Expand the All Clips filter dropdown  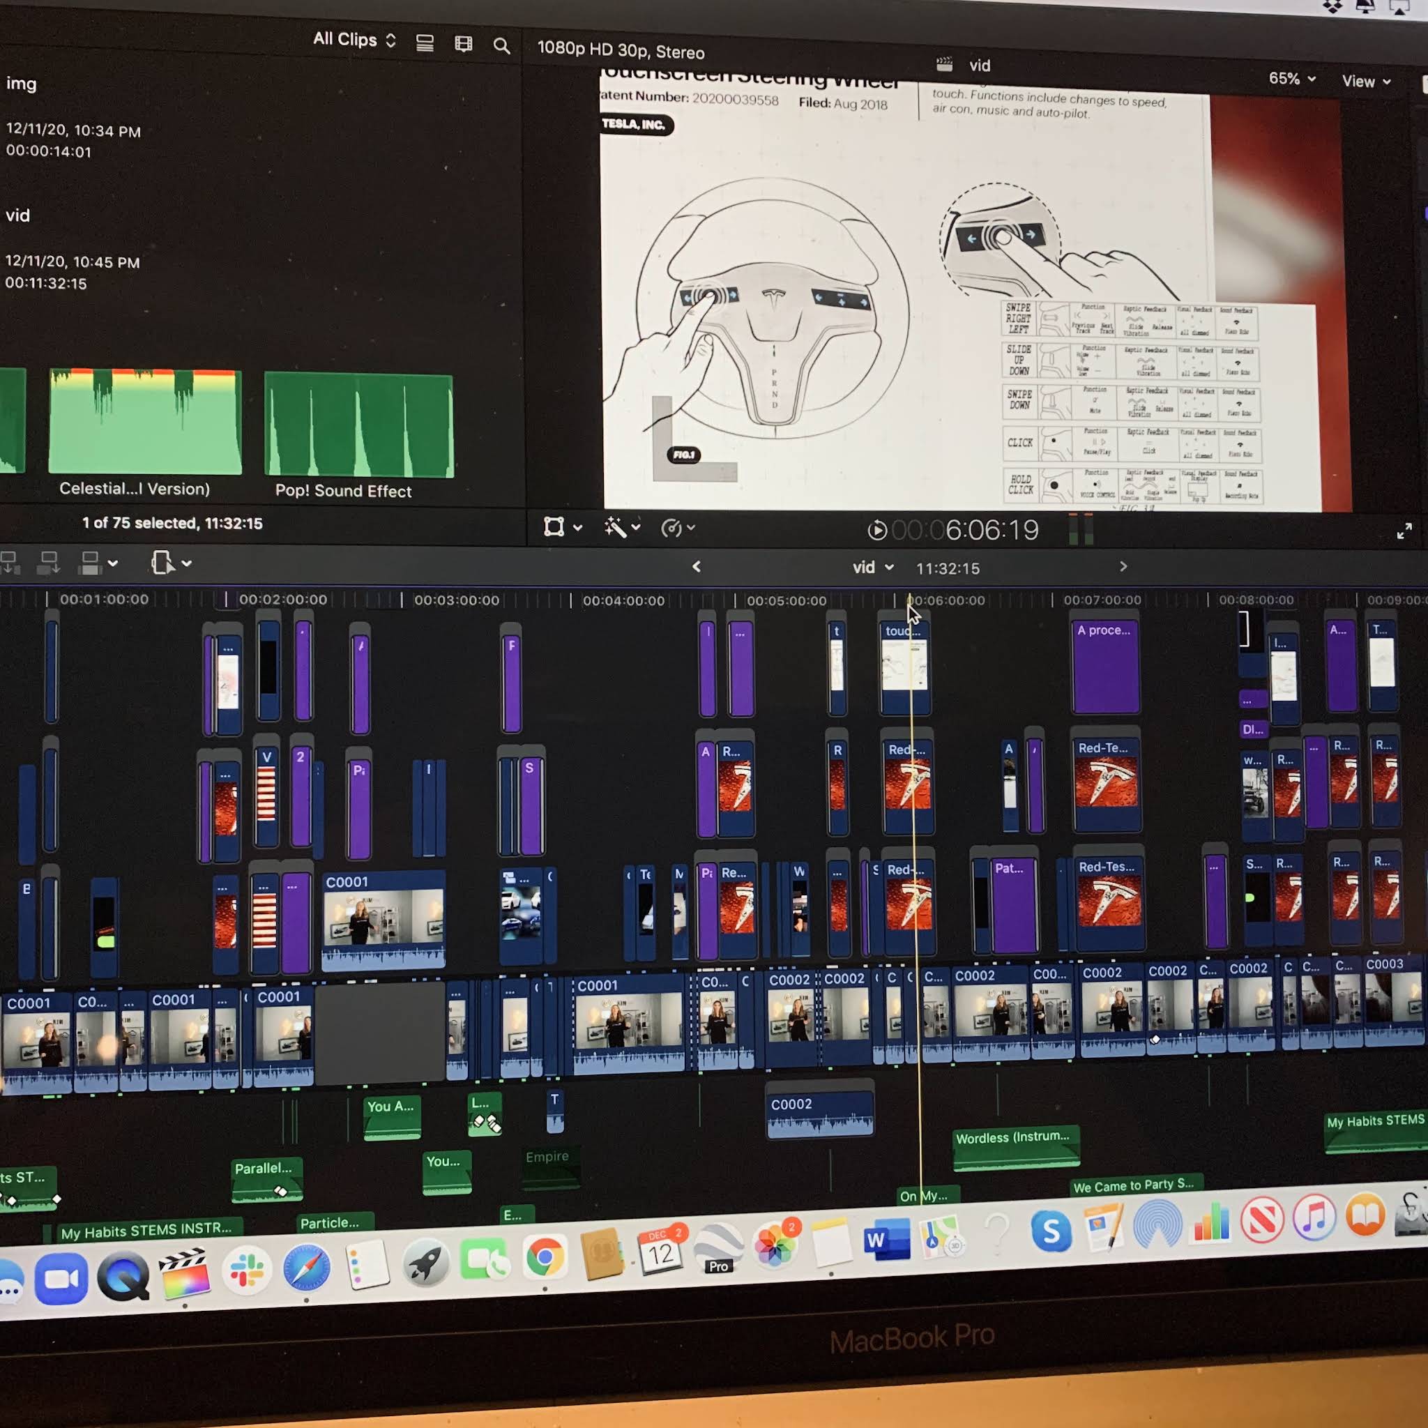point(354,39)
